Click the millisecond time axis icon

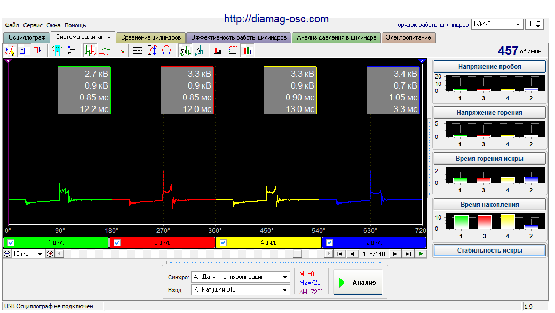tap(185, 51)
